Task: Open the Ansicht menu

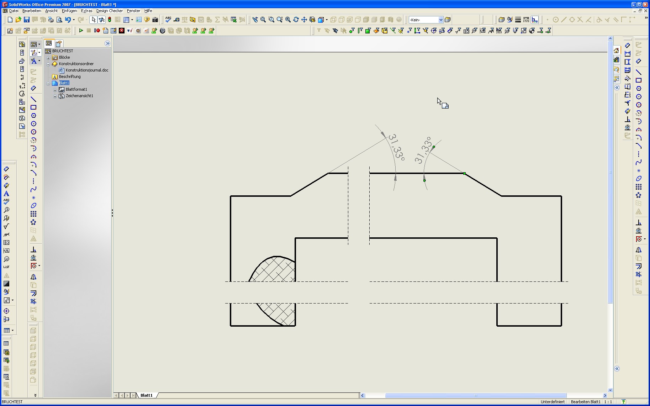Action: tap(51, 11)
